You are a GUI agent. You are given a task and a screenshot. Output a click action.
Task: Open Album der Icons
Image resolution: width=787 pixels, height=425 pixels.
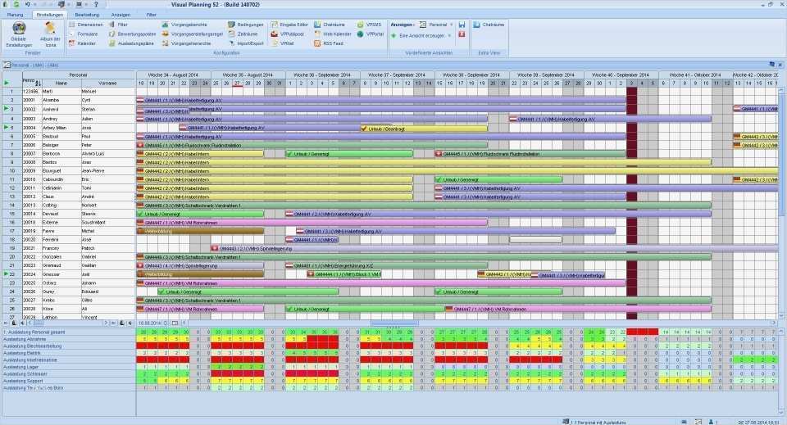[x=50, y=34]
